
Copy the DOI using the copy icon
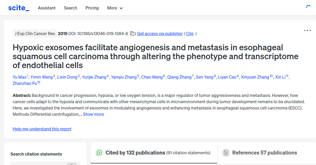(132, 34)
